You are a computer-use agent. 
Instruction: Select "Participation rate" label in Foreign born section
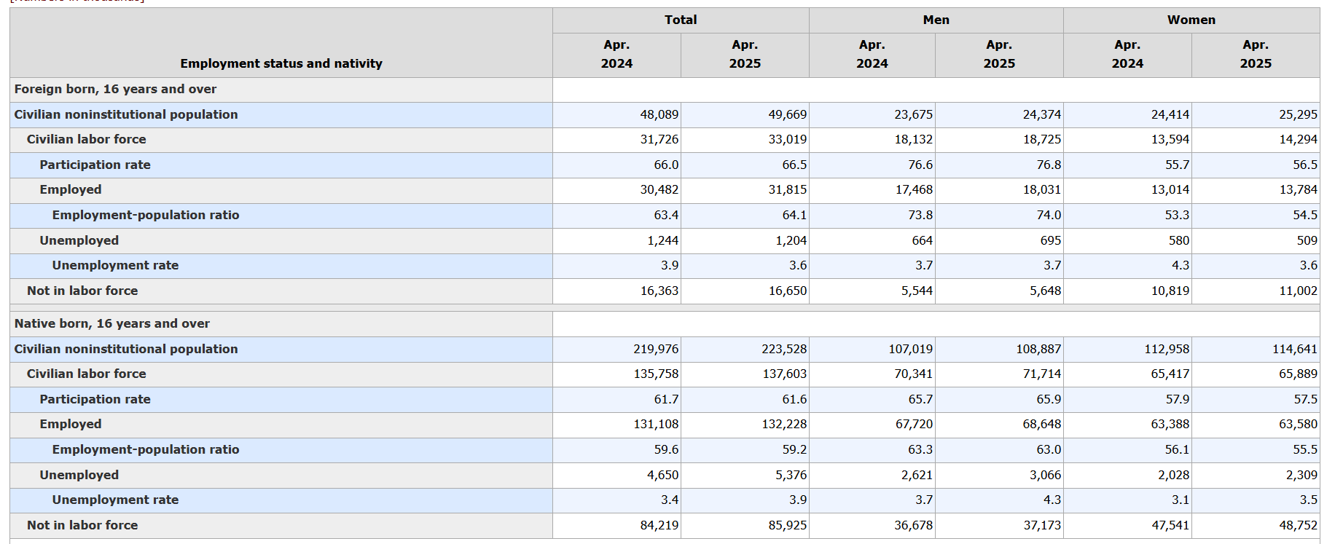[x=95, y=165]
